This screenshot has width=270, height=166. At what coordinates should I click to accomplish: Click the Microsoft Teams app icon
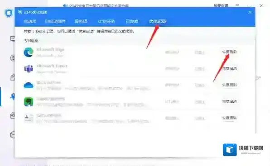[29, 69]
